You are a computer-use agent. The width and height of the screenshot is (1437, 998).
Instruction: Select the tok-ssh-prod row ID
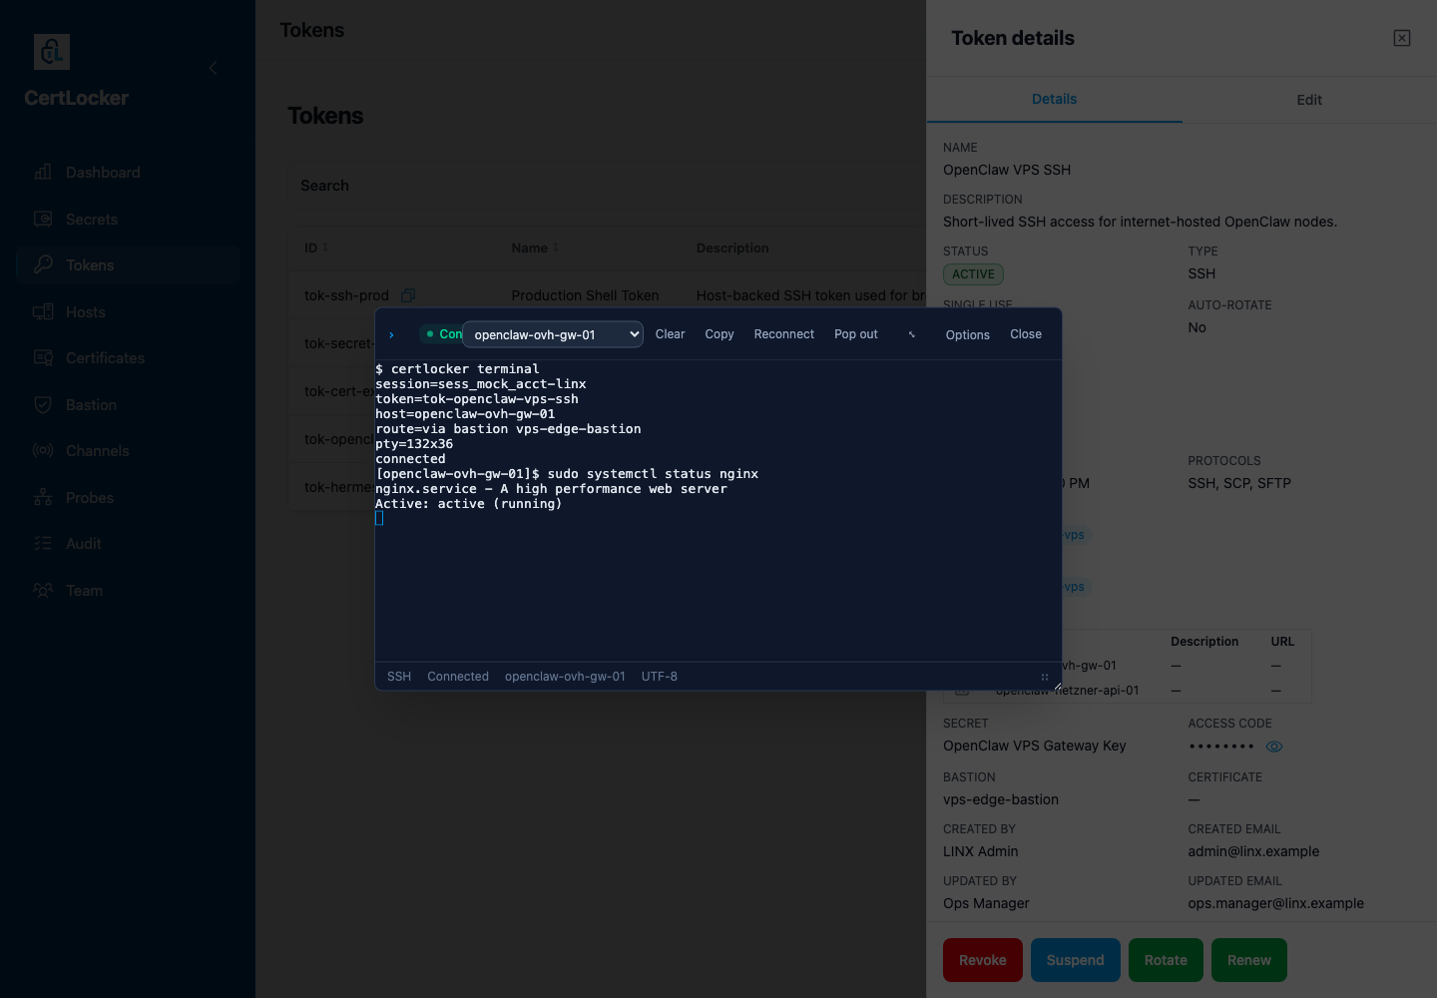tap(346, 295)
